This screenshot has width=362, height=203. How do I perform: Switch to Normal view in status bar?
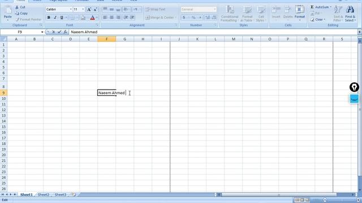(x=297, y=200)
